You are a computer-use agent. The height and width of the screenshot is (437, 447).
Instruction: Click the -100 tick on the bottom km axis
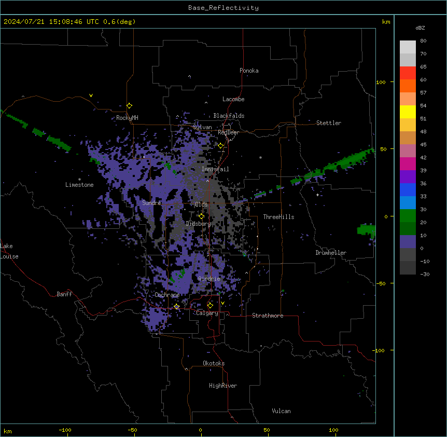point(65,430)
